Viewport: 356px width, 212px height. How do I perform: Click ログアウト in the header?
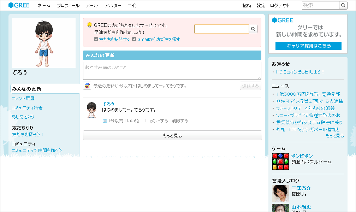[280, 5]
